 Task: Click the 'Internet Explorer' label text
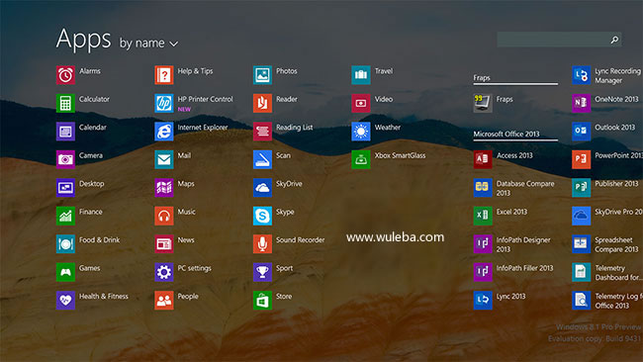click(203, 127)
